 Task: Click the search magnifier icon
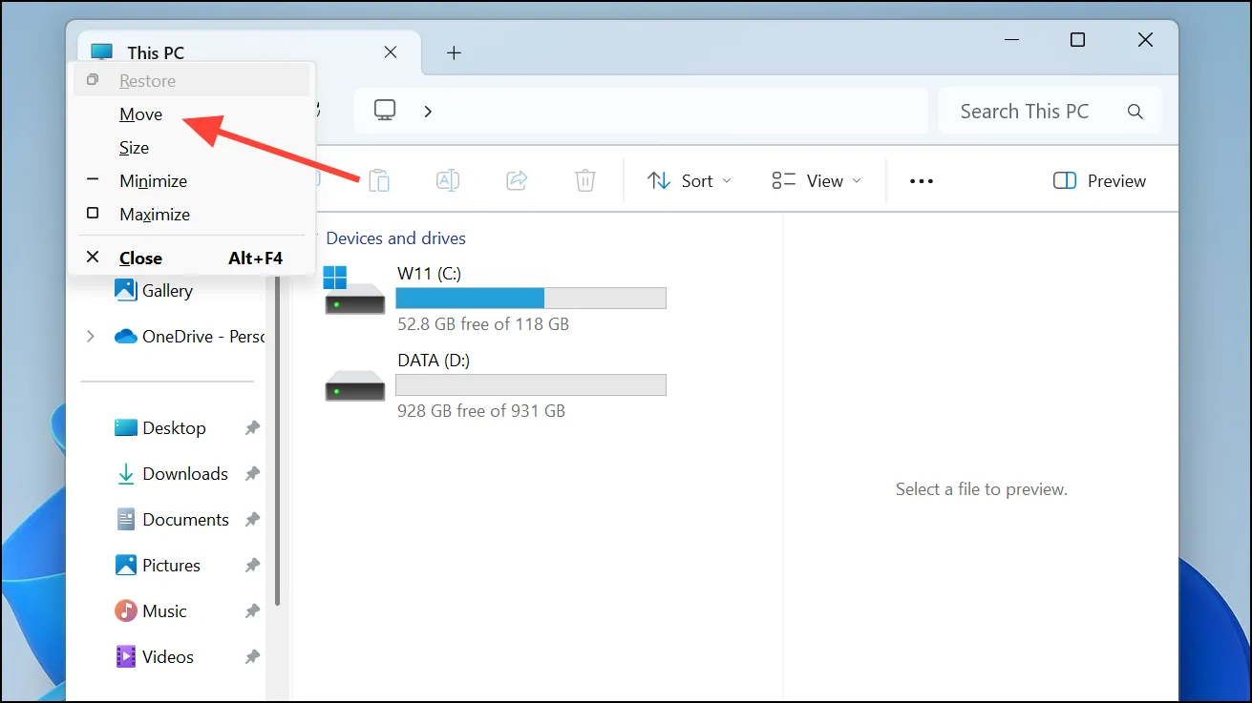1135,112
